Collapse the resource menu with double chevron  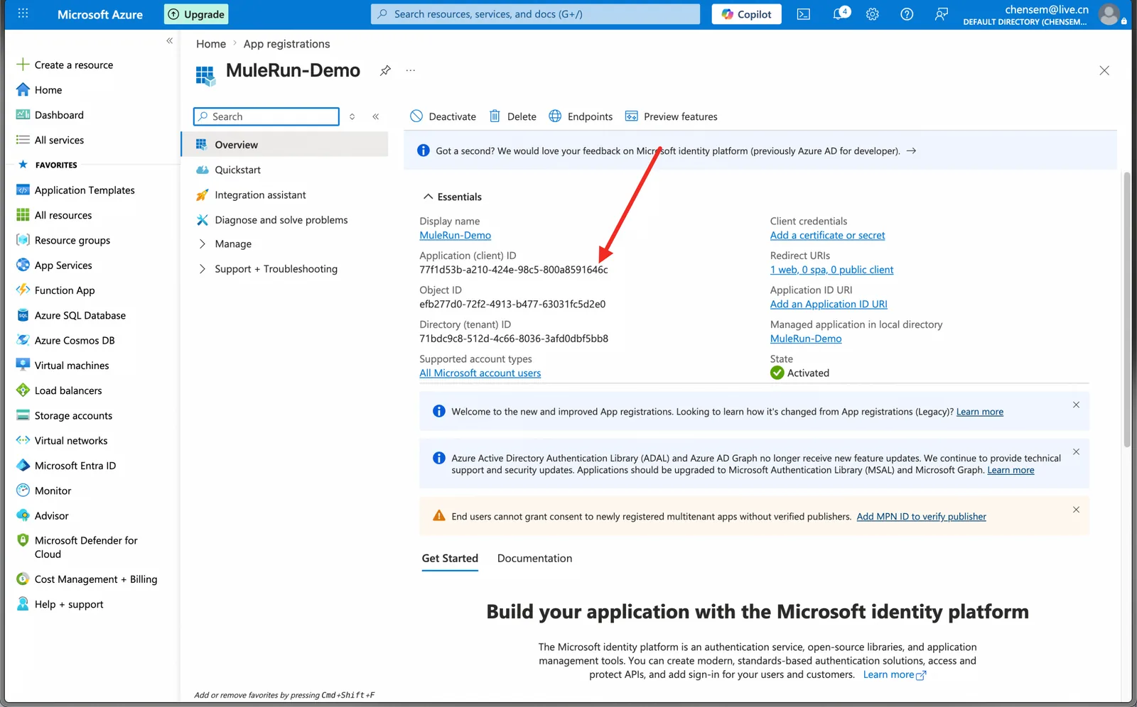click(376, 116)
